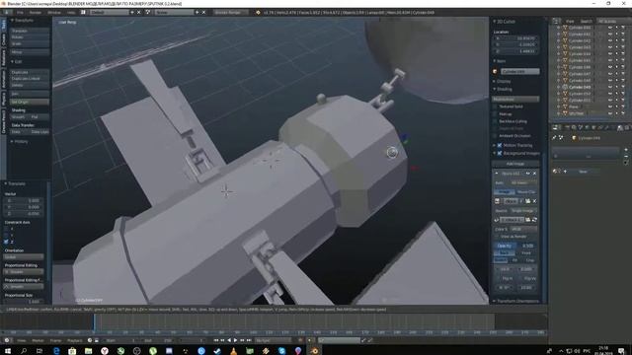Open the Info editor type icon
Screen dimensions: 632x355
7,13
